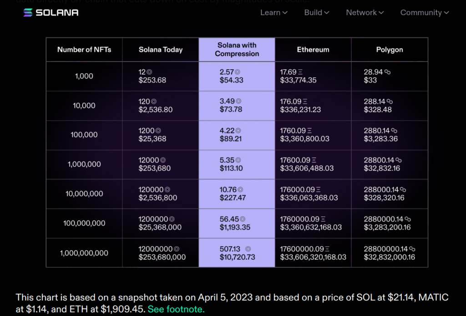Click the ETH symbol next to 17600.09
Screen dimensions: 466x316
point(314,160)
